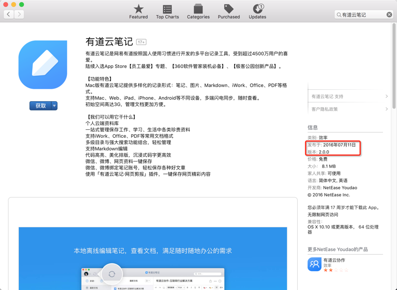397x290 pixels.
Task: Expand the 获取 button dropdown arrow
Action: pos(54,106)
